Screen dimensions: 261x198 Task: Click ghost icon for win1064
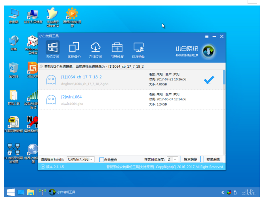pyautogui.click(x=51, y=100)
